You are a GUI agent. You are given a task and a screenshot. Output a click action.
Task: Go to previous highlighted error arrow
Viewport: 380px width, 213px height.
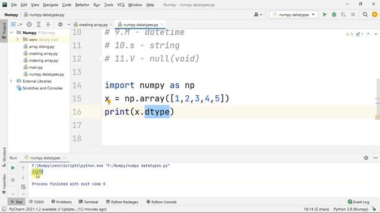[368, 34]
